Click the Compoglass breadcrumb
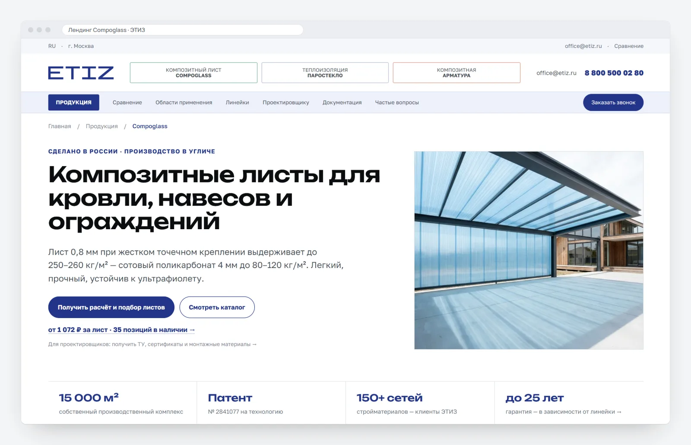The image size is (691, 445). click(150, 126)
